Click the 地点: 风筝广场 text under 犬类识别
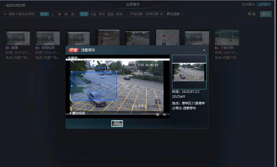This screenshot has height=167, width=277. click(x=225, y=57)
